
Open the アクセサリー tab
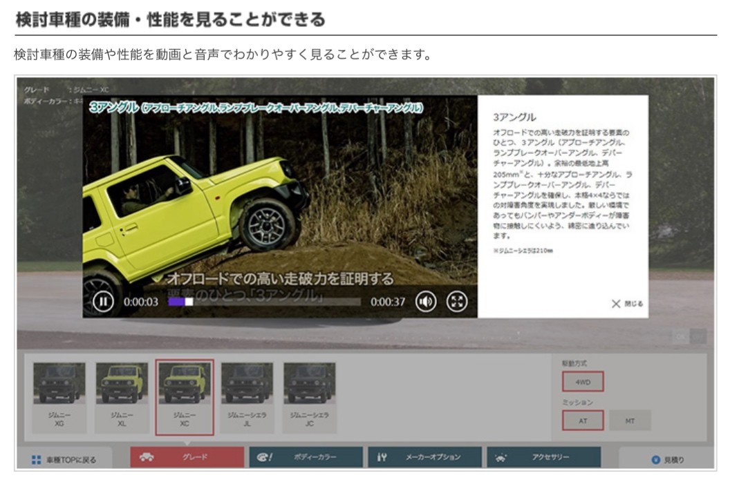(x=544, y=457)
